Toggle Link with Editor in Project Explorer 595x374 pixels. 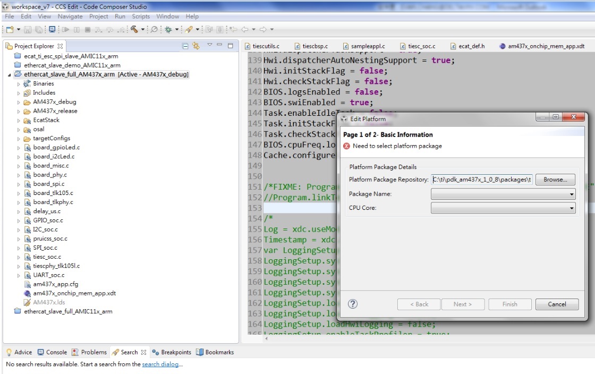pos(196,46)
